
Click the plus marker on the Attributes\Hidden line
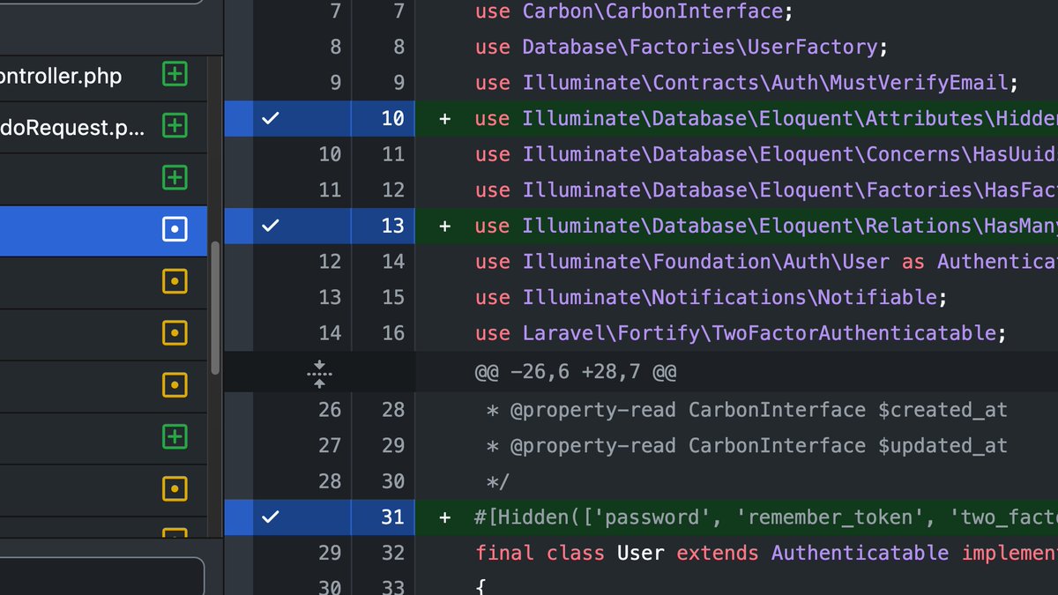point(445,118)
